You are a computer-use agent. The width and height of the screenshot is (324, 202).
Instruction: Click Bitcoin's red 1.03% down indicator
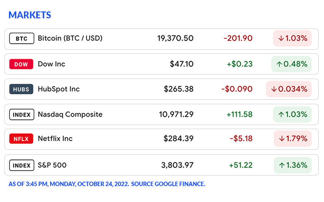click(x=292, y=38)
